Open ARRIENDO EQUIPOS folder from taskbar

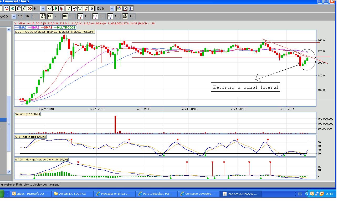(73, 194)
